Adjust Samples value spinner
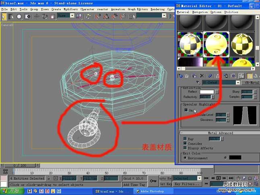The width and height of the screenshot is (260, 195). click(255, 97)
